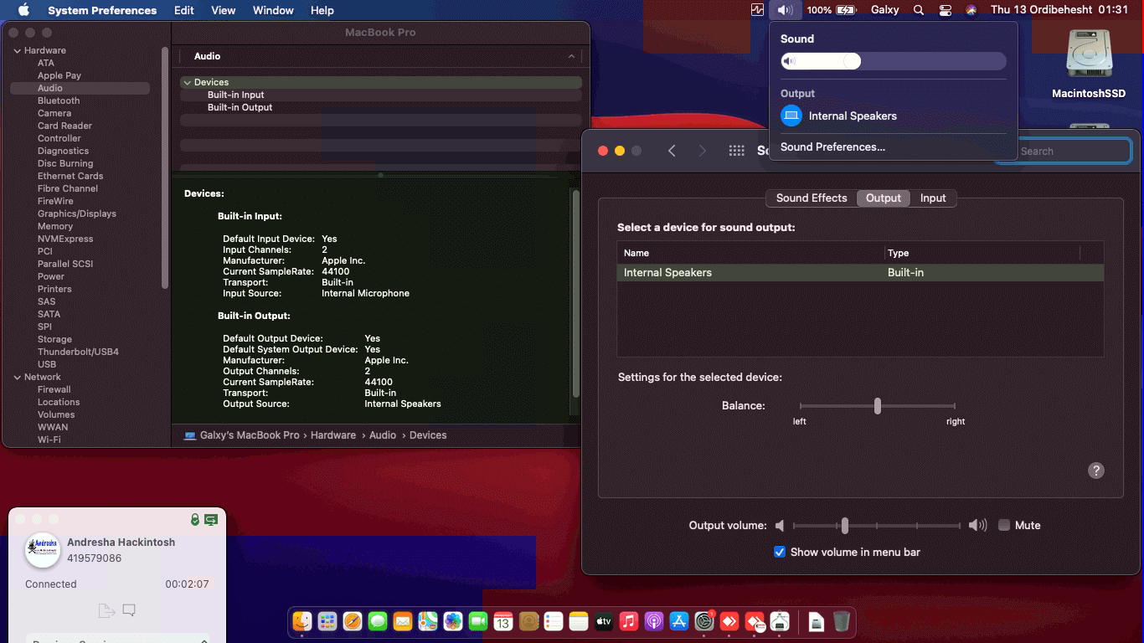
Task: Open System Information icon in the Dock
Action: tap(780, 621)
